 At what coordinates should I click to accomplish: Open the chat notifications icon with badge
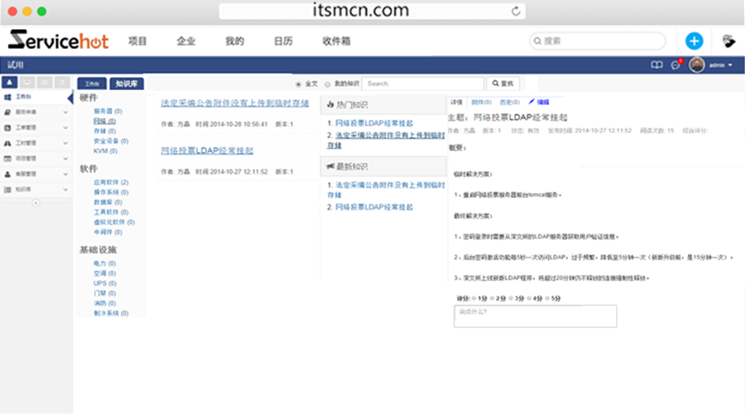point(675,65)
